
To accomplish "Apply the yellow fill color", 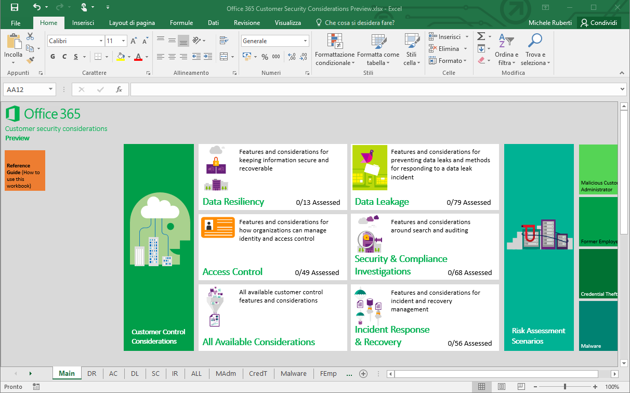I will click(120, 57).
